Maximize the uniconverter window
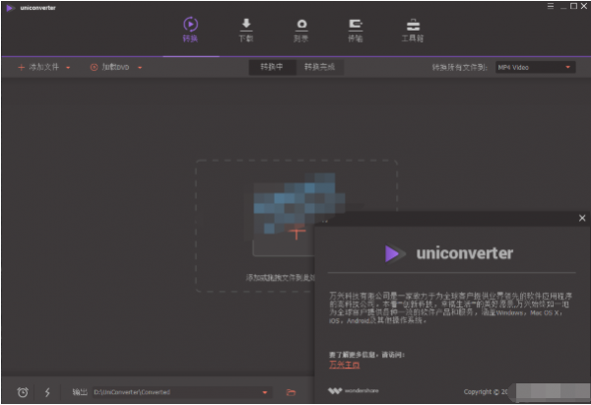This screenshot has height=405, width=591. click(573, 6)
